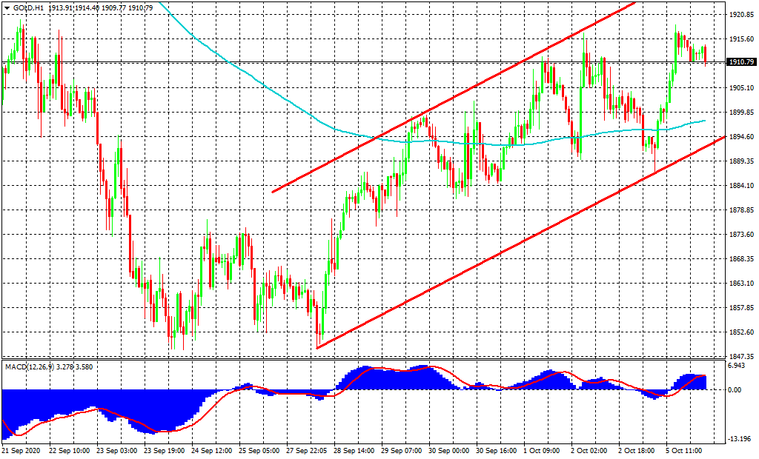Click the triangle arrow beside GOLD,H1
759x459 pixels.
coord(7,8)
